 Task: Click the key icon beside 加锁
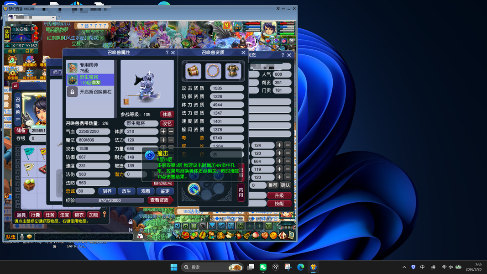tap(105, 214)
